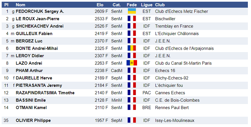
Task: Click the Ligue column header
Action: (x=147, y=5)
